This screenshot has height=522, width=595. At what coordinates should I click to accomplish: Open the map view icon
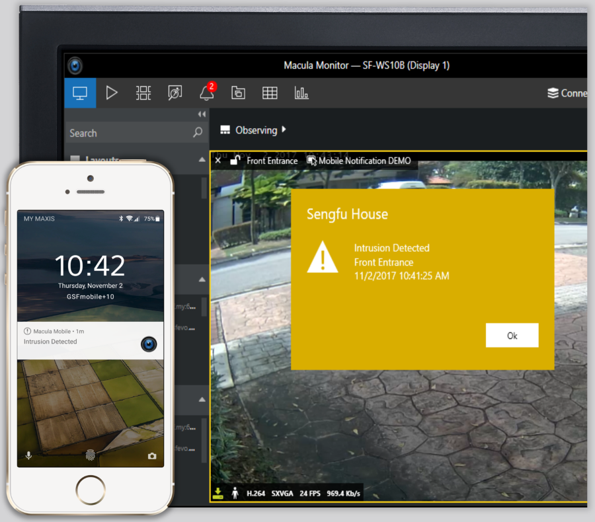pyautogui.click(x=175, y=93)
